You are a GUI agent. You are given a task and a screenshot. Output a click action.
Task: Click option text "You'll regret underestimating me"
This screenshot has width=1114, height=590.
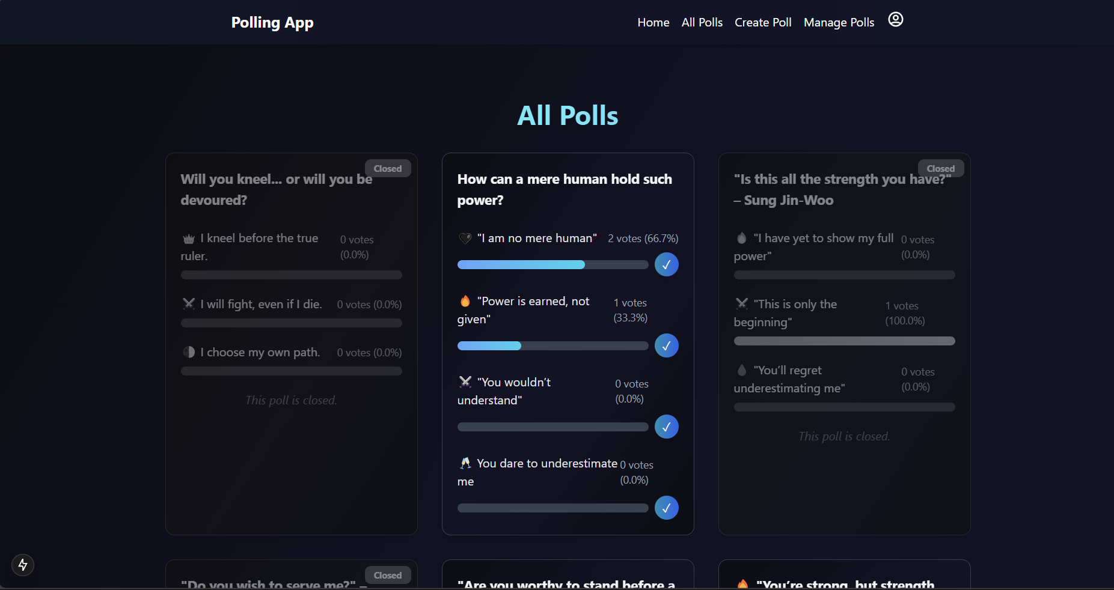coord(789,379)
